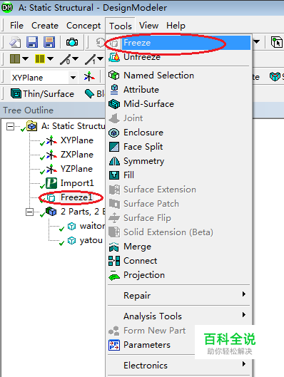The width and height of the screenshot is (284, 377).
Task: Click the blue Save Project icon
Action: [x=32, y=42]
